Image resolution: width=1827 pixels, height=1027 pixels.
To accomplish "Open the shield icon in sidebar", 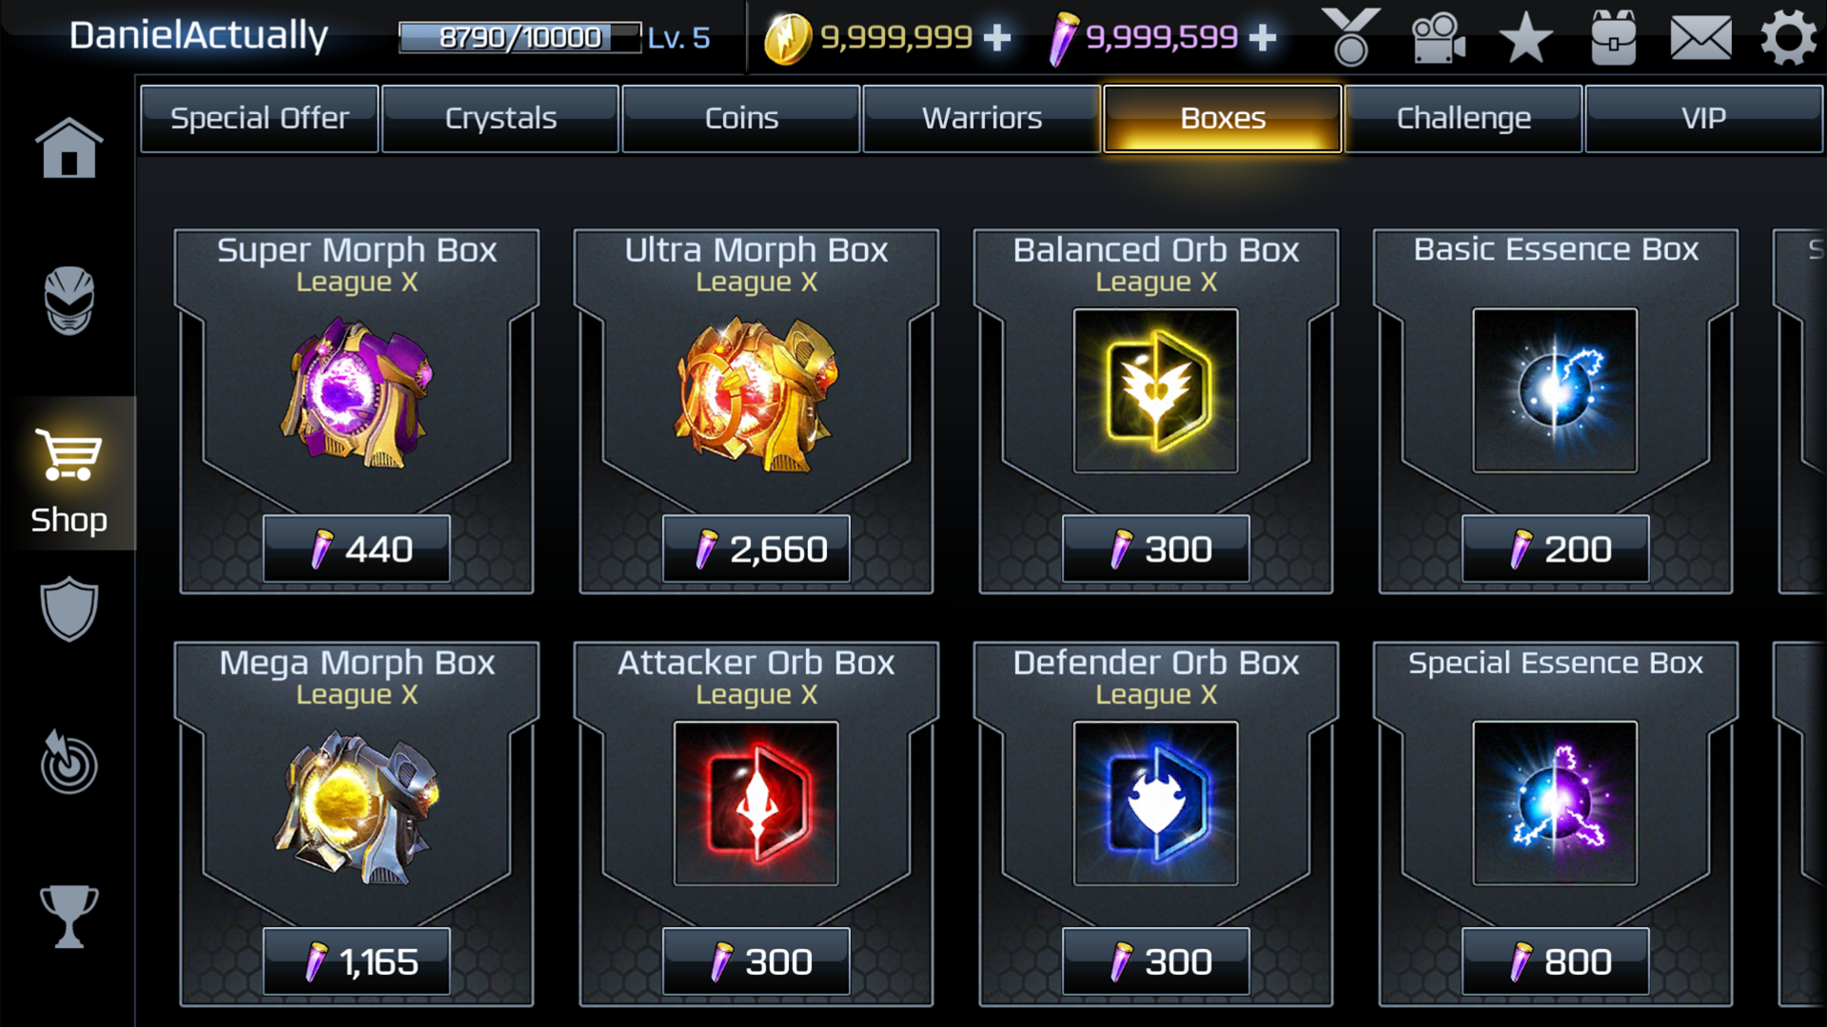I will [69, 609].
